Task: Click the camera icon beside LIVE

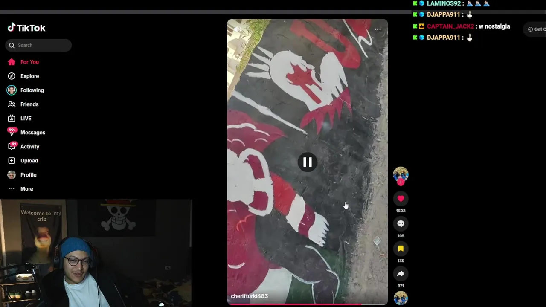Action: [x=12, y=118]
